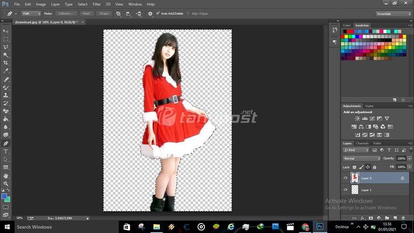Select the Rectangle shape tool
The width and height of the screenshot is (414, 233).
pos(6,167)
